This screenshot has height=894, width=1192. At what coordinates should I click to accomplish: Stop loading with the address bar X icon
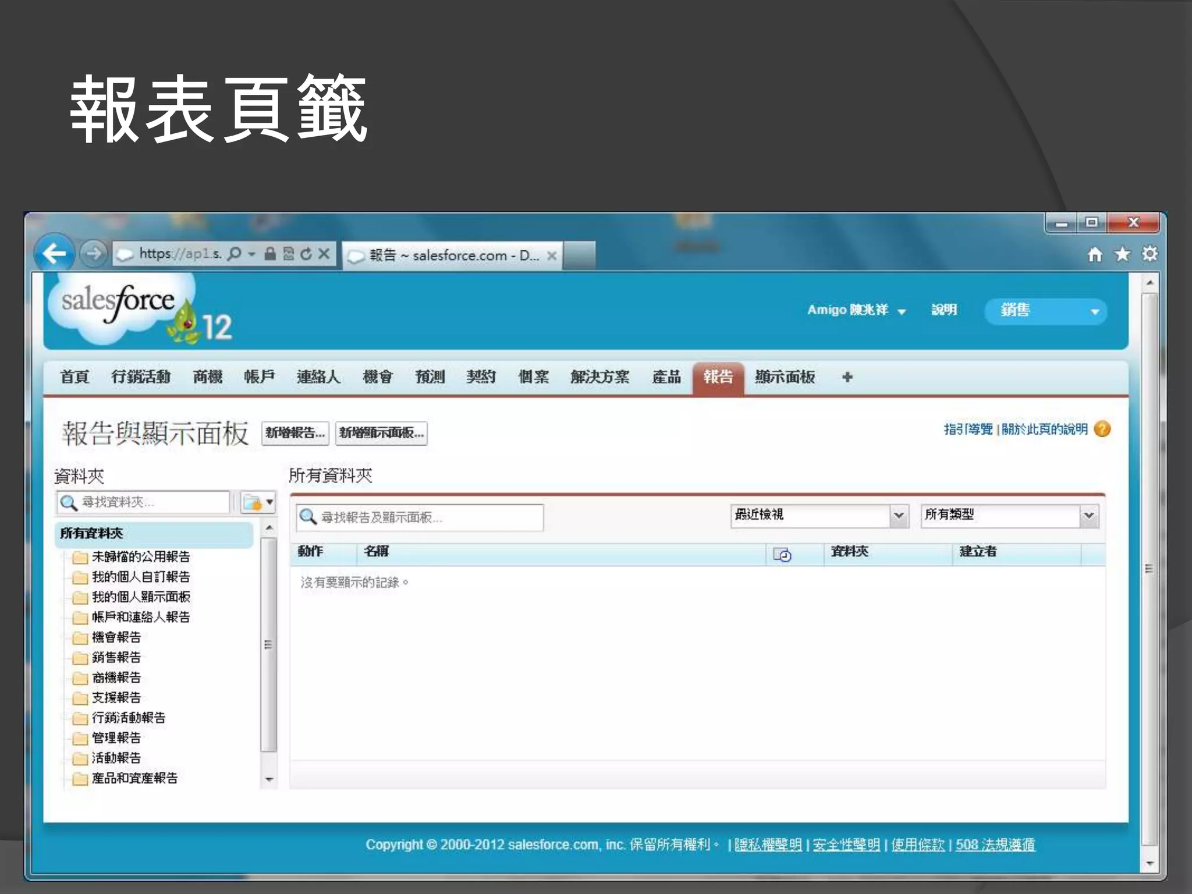(x=324, y=254)
